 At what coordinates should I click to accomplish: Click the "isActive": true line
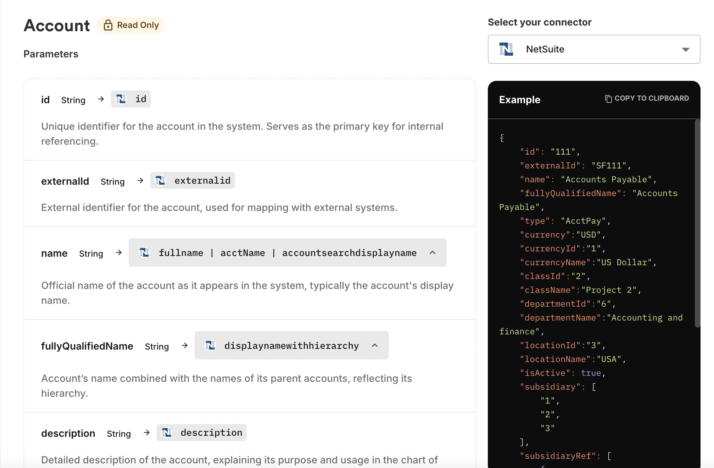[x=563, y=373]
